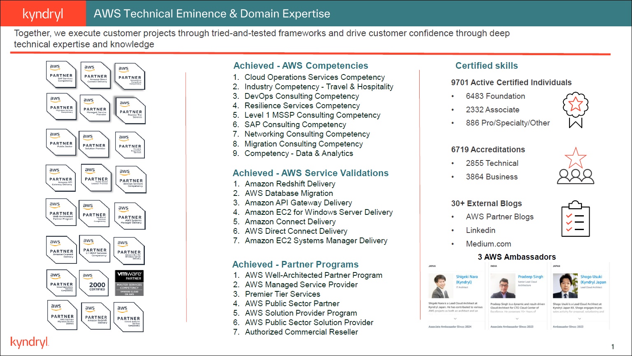Click the certification ribbon award icon
The height and width of the screenshot is (356, 632).
click(575, 109)
